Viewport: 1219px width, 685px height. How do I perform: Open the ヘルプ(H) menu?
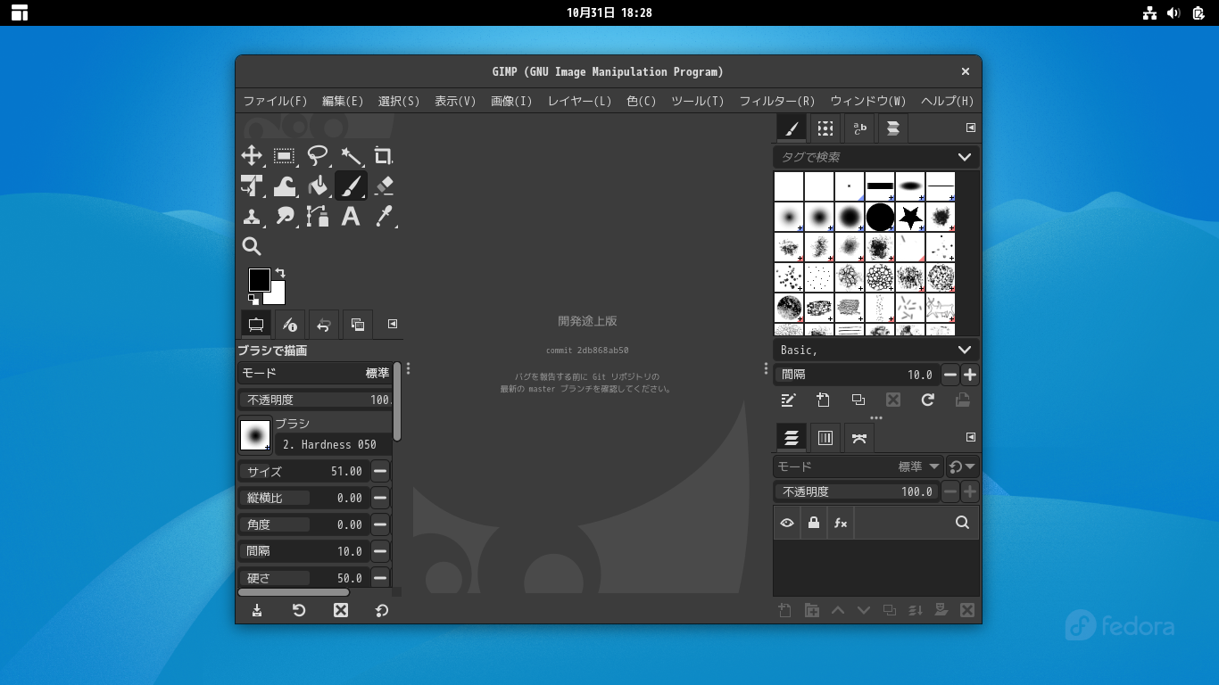pos(947,101)
